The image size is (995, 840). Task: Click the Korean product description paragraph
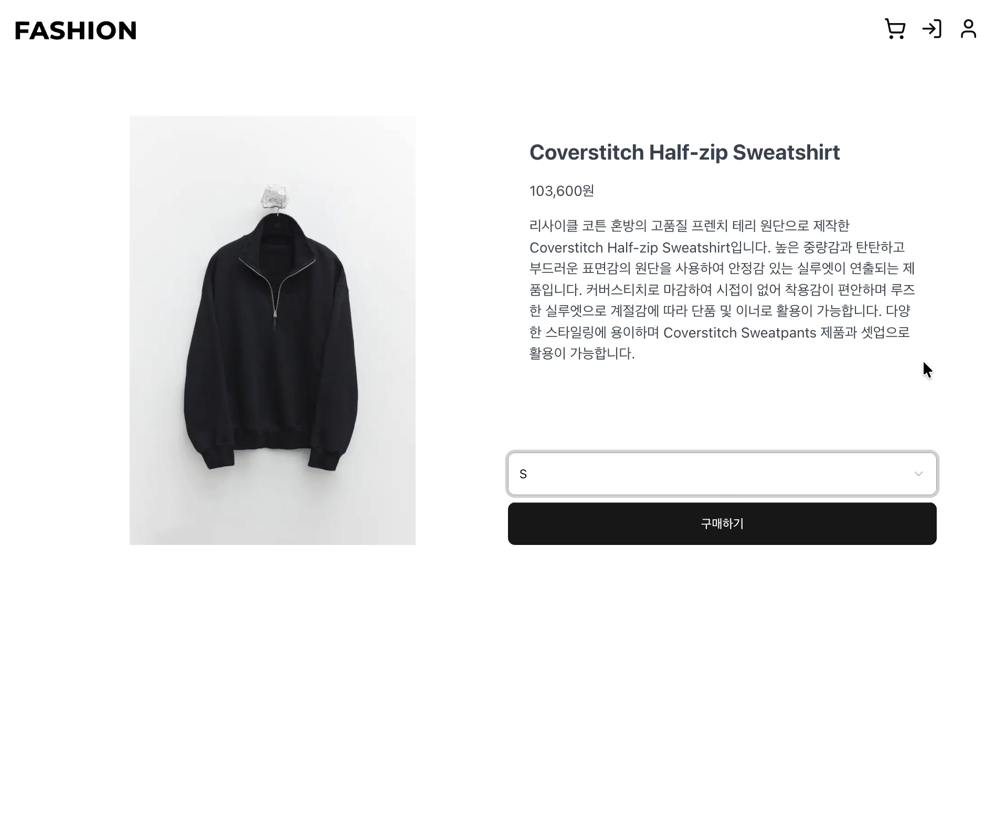click(x=722, y=289)
